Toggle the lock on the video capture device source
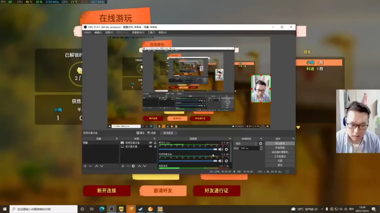The image size is (380, 213). 155,143
